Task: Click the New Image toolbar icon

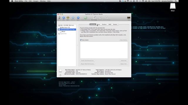Action: [x=94, y=18]
